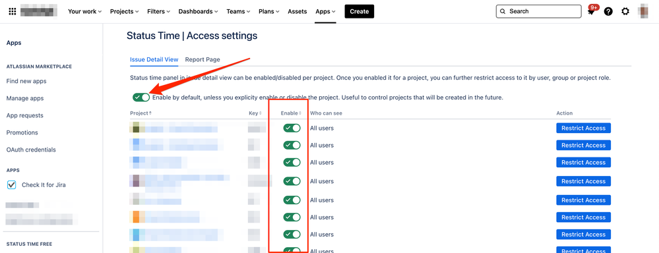Switch off the third project's Enable toggle
The width and height of the screenshot is (659, 253).
pyautogui.click(x=292, y=162)
